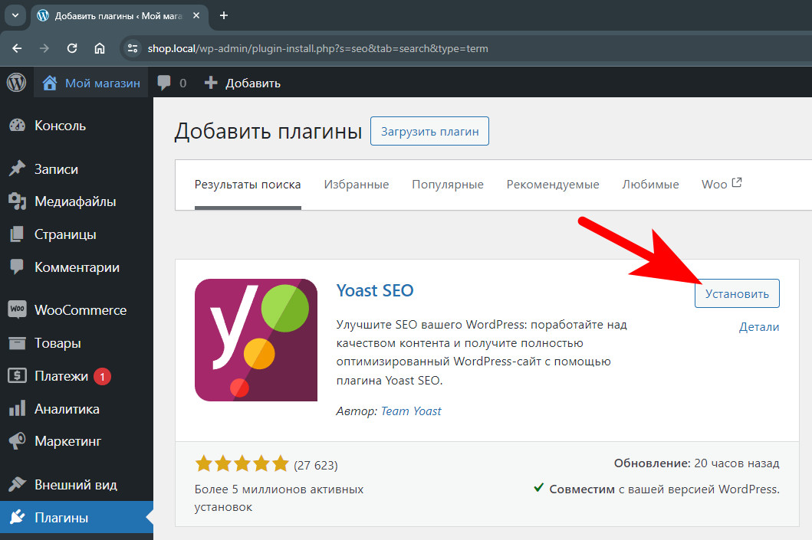This screenshot has height=540, width=812.
Task: Select the Добавить плагины browser tab
Action: [119, 16]
